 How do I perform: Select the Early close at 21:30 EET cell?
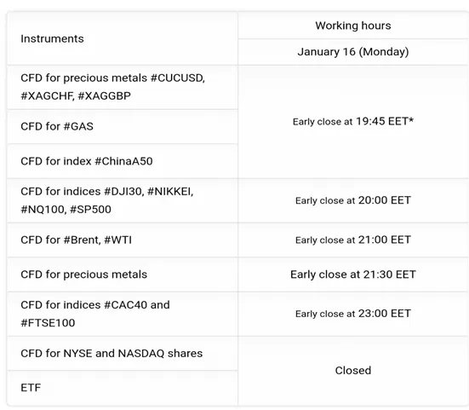tap(353, 274)
